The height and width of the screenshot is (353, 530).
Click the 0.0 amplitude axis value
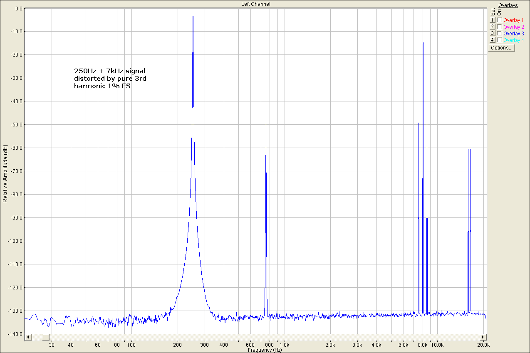pos(19,8)
